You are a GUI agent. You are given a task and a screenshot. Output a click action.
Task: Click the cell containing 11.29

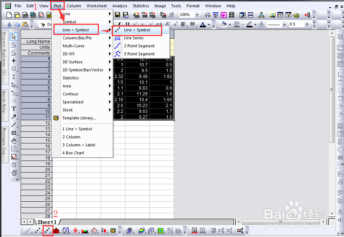137,94
